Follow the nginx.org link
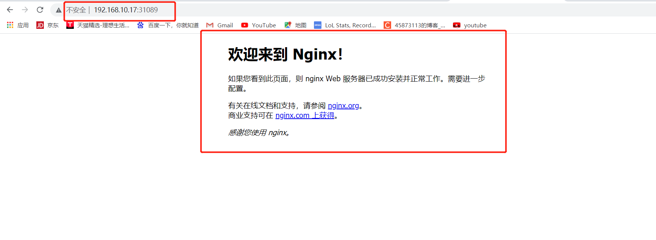This screenshot has width=656, height=240. [x=343, y=106]
